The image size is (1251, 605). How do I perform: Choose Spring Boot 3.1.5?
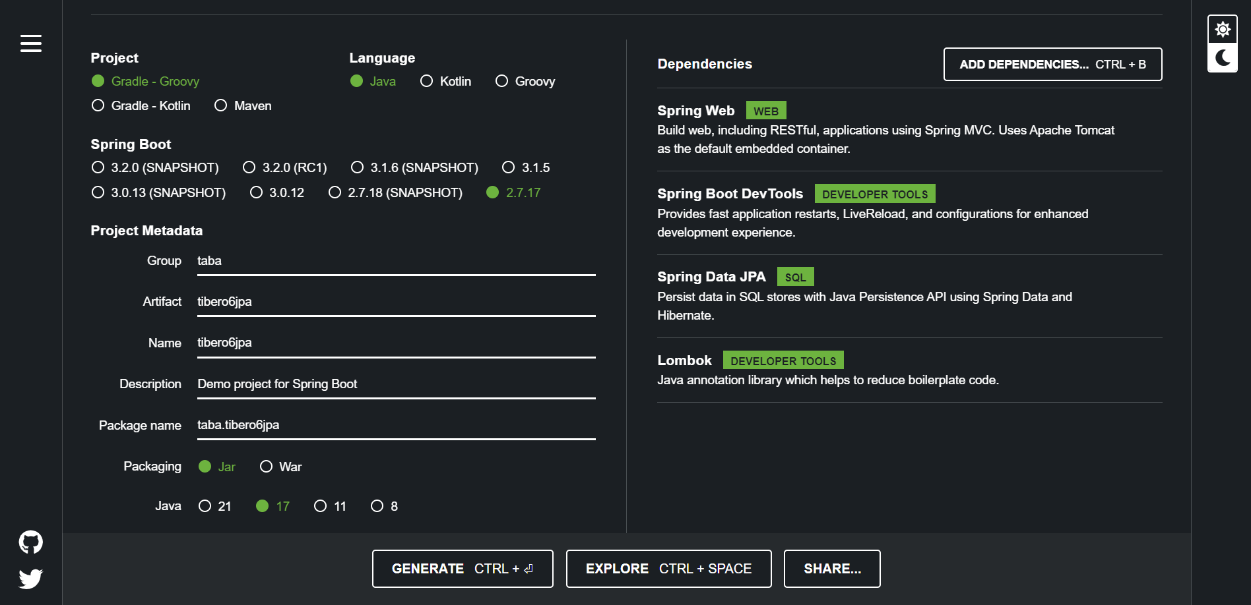pos(526,167)
